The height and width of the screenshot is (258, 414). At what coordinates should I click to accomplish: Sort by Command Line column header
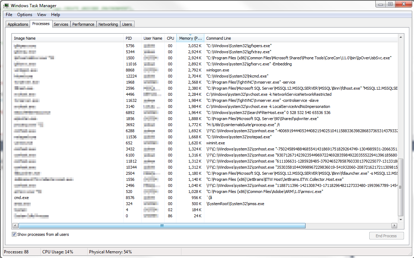(301, 38)
